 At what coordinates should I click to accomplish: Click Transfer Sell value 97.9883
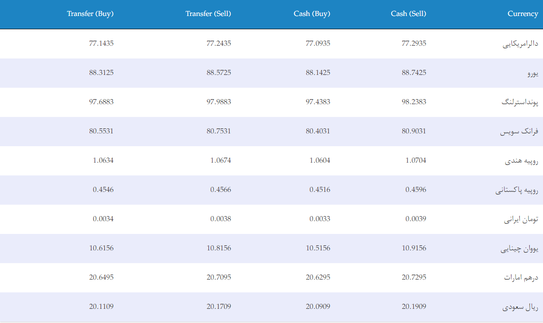tap(218, 102)
